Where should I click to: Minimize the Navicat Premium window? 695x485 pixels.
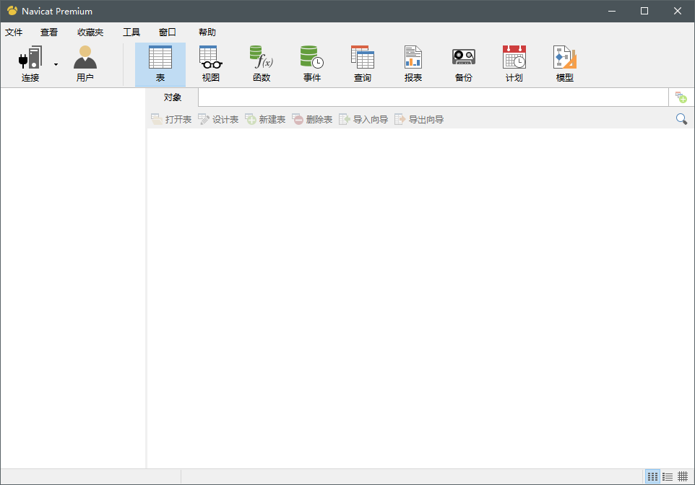pyautogui.click(x=612, y=11)
